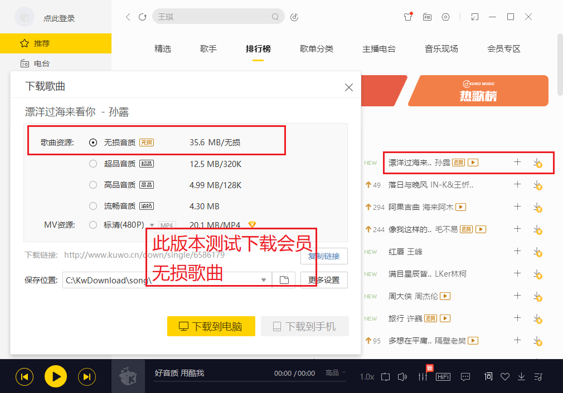
Task: Open the 主播电台 tab
Action: 379,49
